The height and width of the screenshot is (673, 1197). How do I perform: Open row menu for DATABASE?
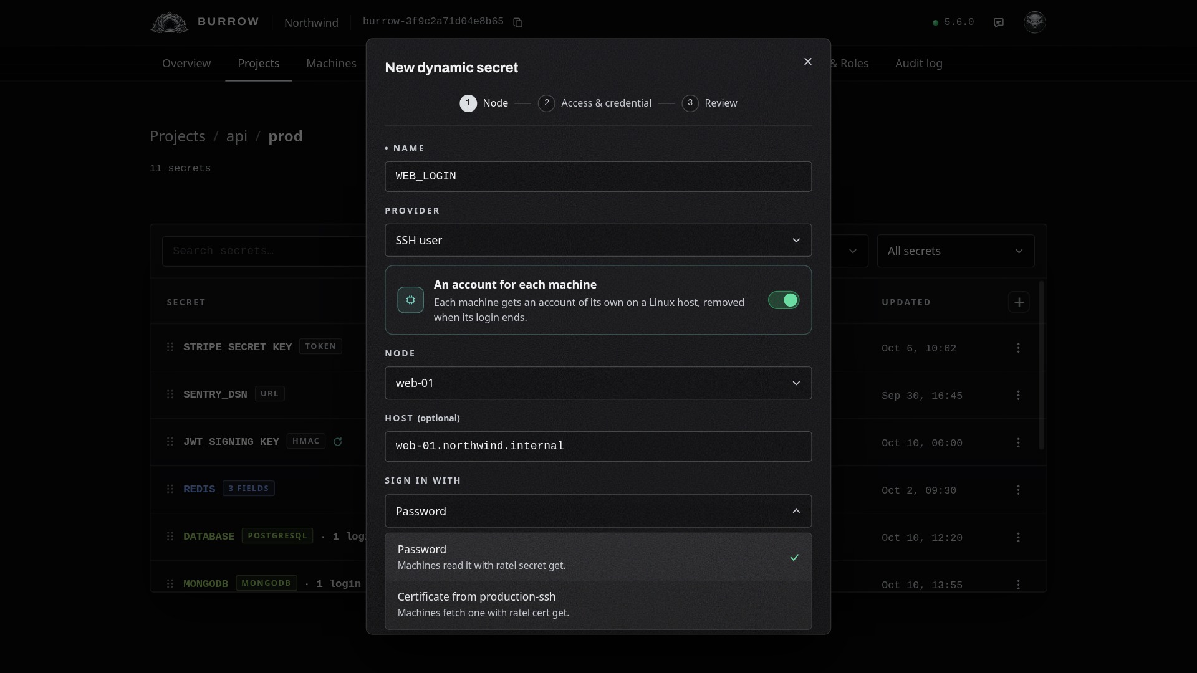1019,537
